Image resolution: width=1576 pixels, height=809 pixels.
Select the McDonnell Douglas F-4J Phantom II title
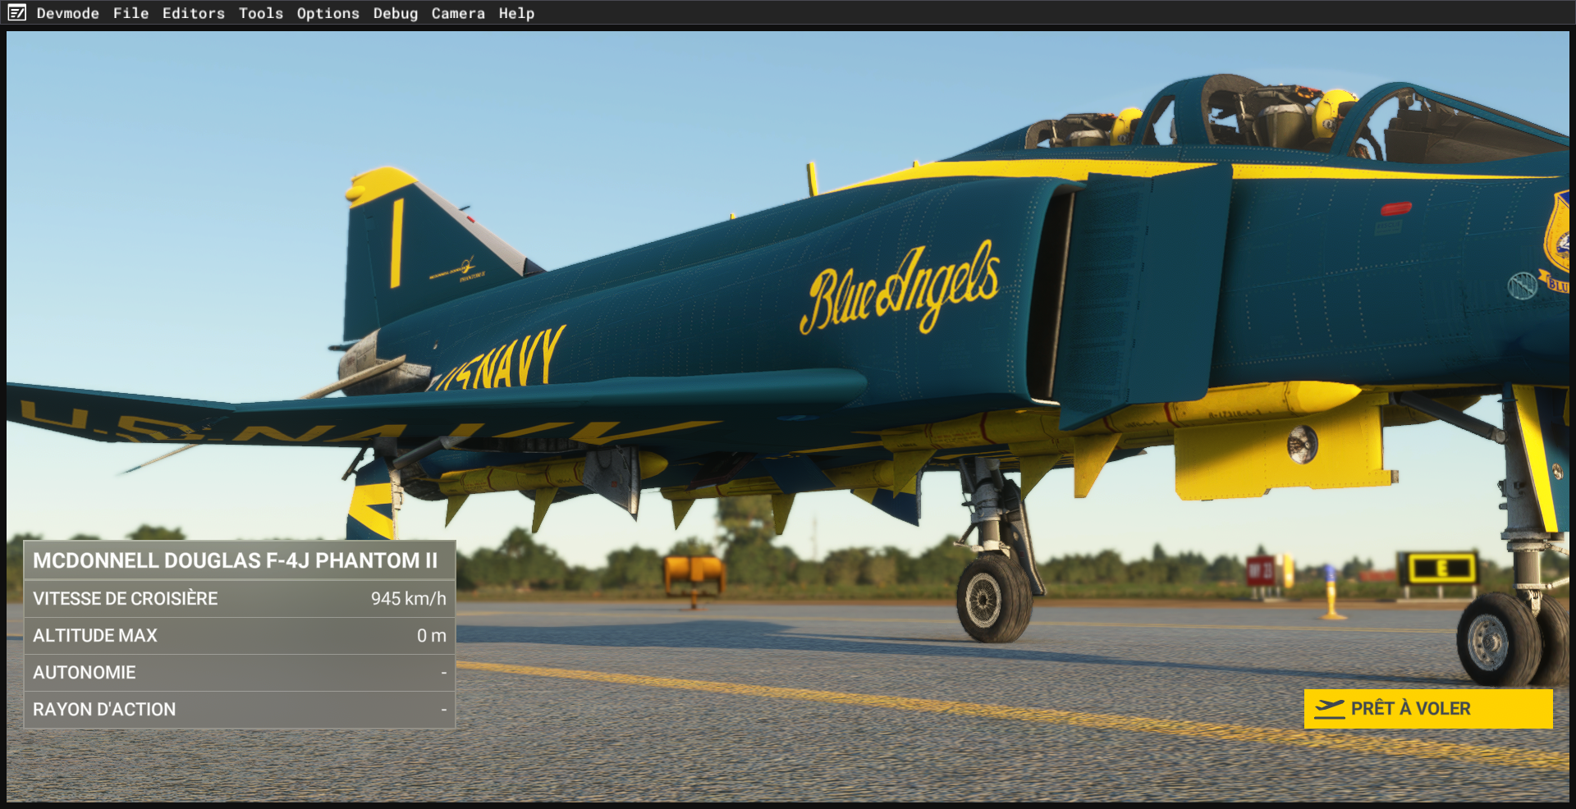(x=236, y=560)
